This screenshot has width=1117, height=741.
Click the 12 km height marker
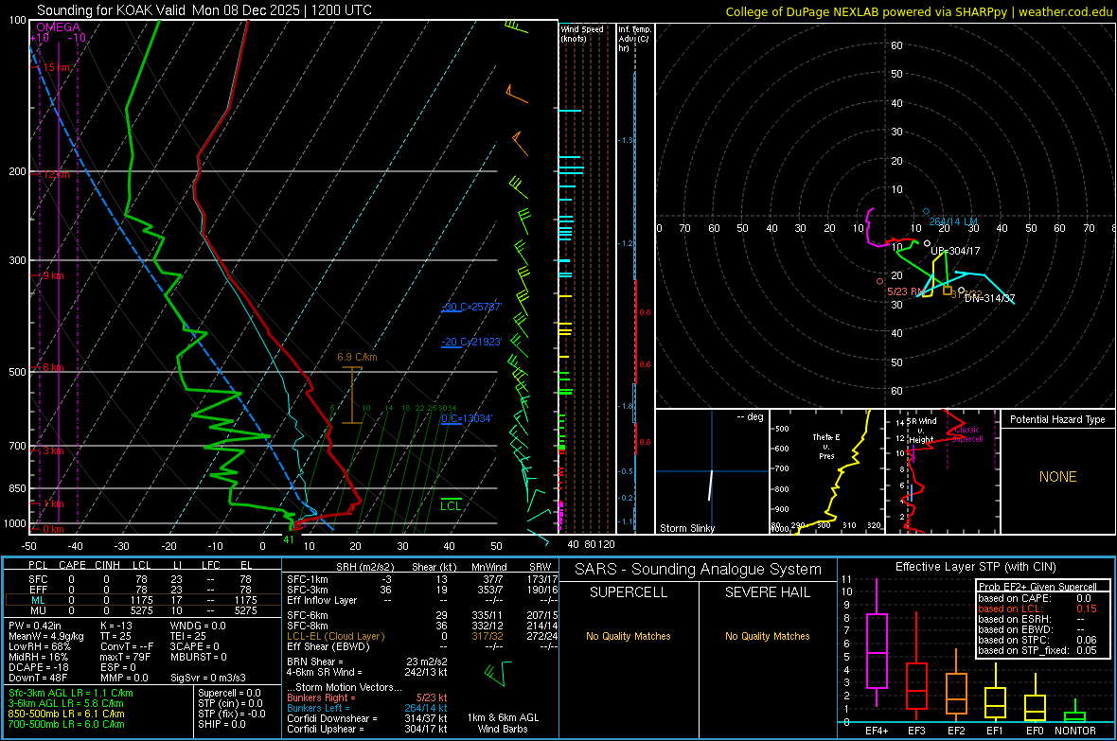pos(56,174)
